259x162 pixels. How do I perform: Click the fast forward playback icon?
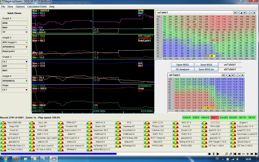(252, 154)
